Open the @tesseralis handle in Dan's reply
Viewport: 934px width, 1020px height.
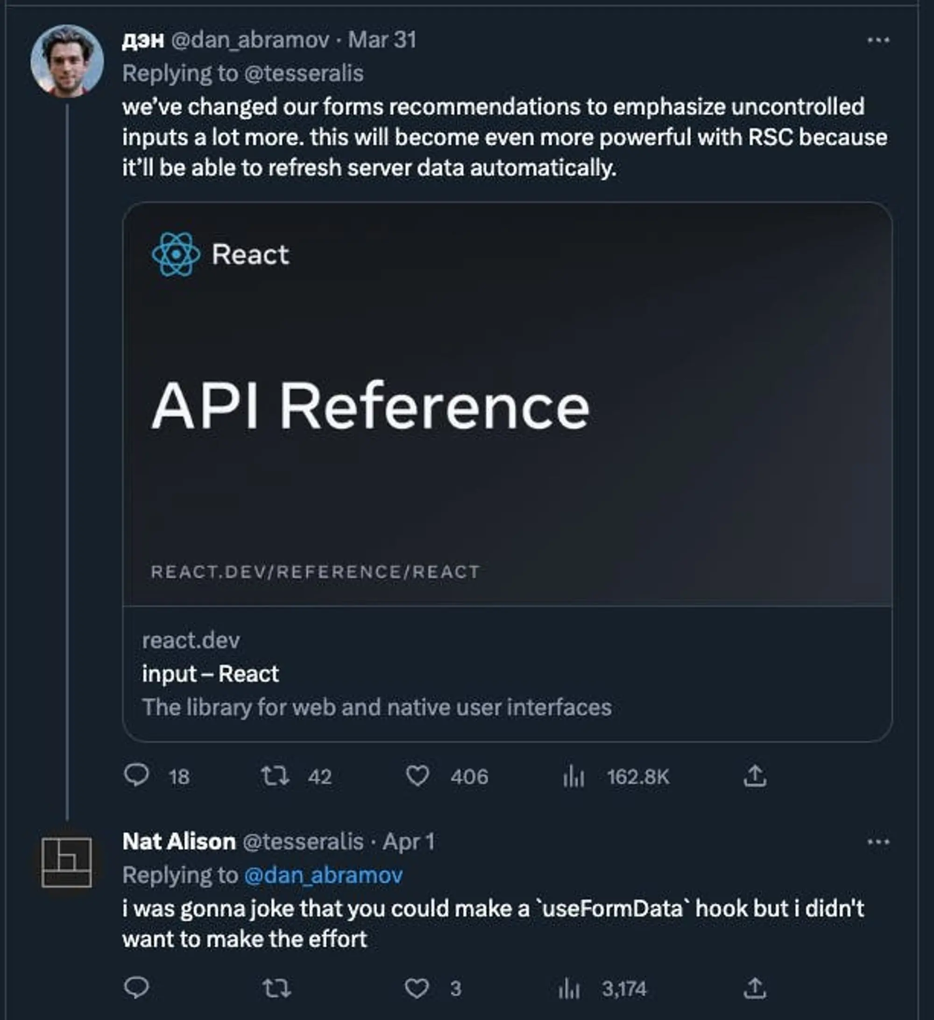coord(304,74)
